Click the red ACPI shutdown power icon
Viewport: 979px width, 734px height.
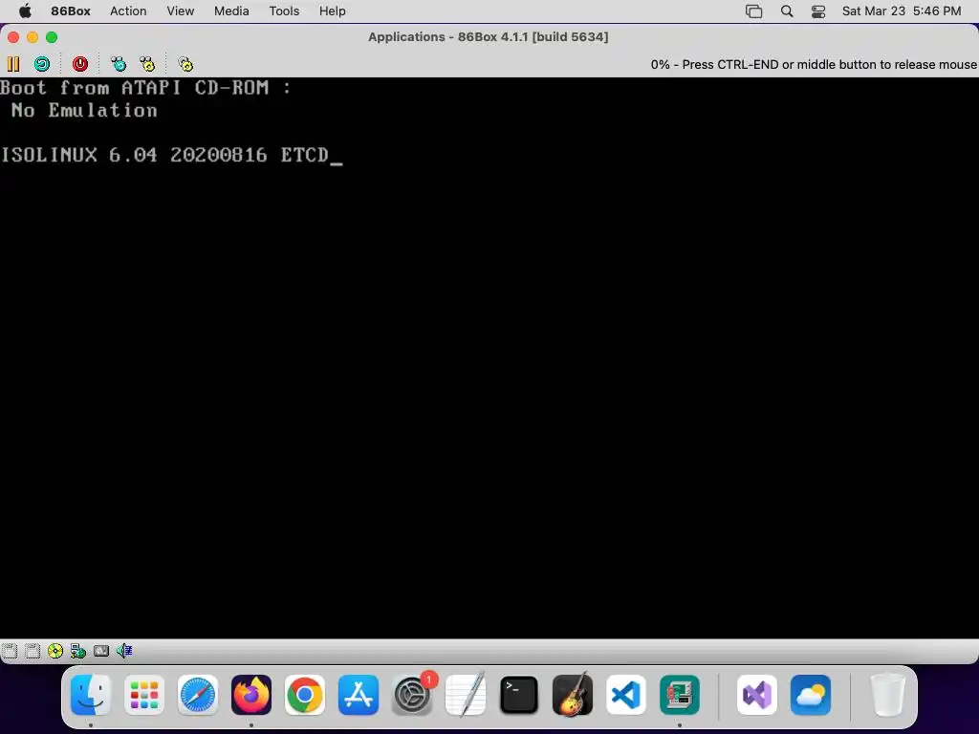(x=80, y=64)
